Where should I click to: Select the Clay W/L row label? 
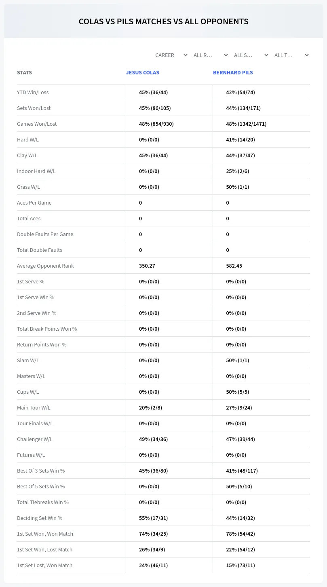point(27,155)
